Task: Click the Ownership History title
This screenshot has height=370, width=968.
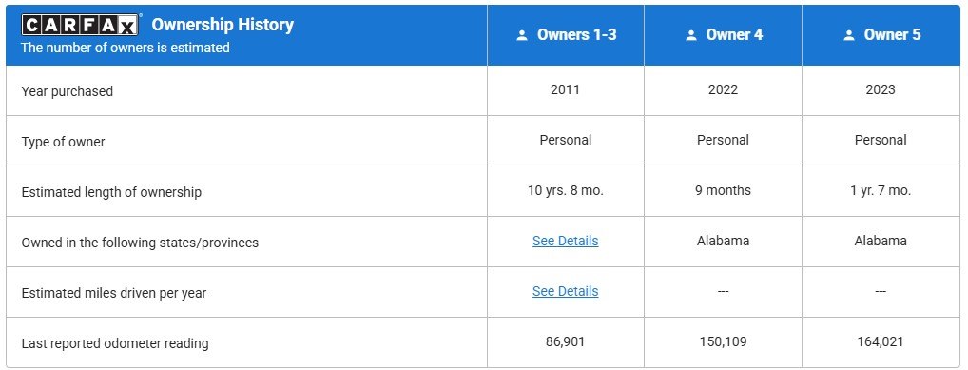Action: point(223,25)
